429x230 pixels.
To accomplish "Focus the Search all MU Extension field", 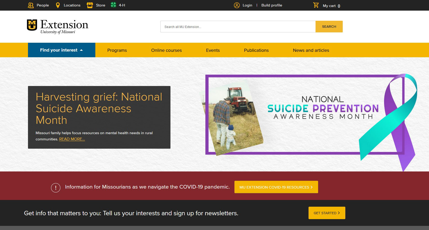I will pos(238,27).
